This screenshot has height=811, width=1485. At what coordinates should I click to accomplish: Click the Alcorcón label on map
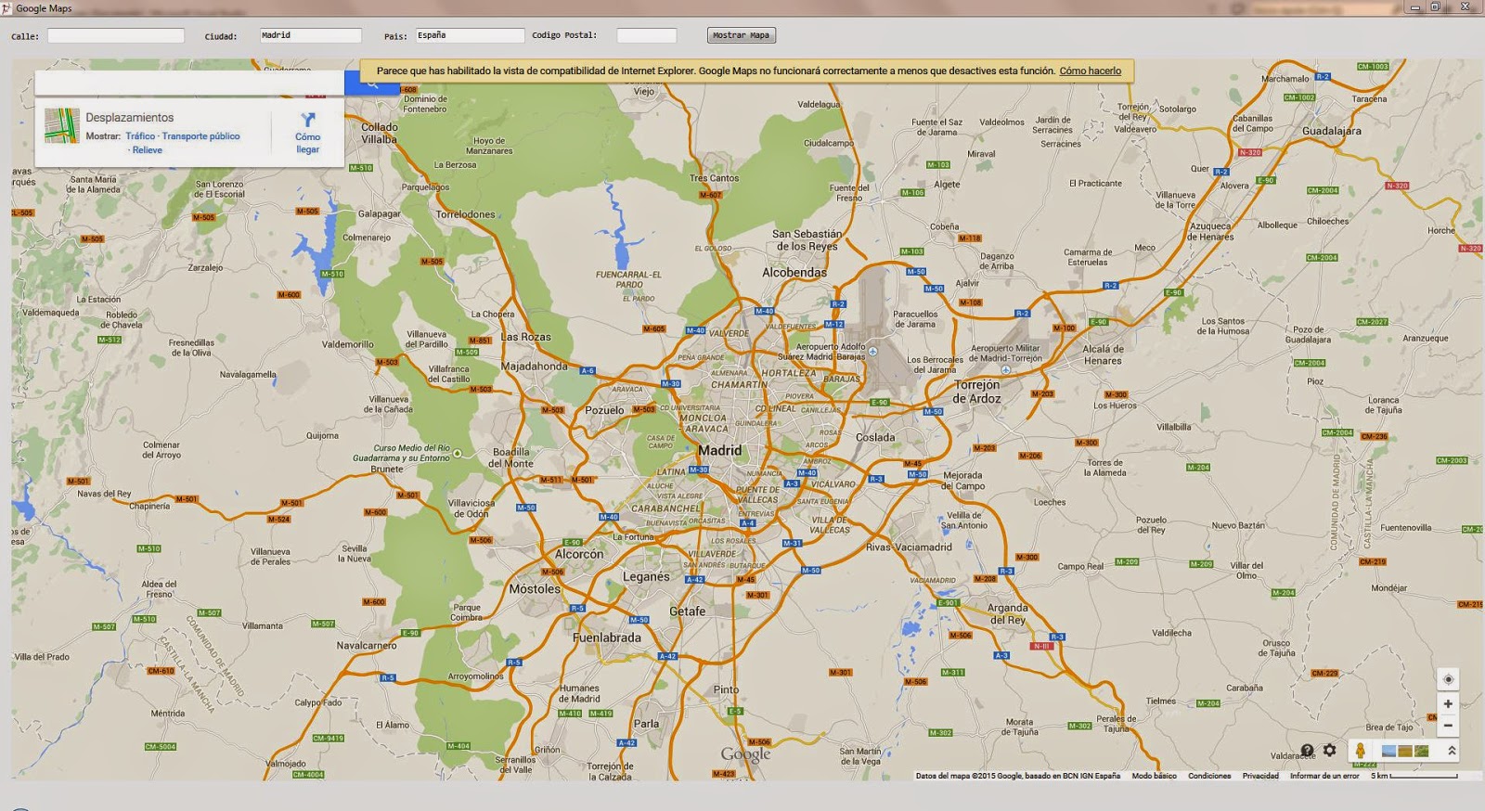tap(579, 554)
